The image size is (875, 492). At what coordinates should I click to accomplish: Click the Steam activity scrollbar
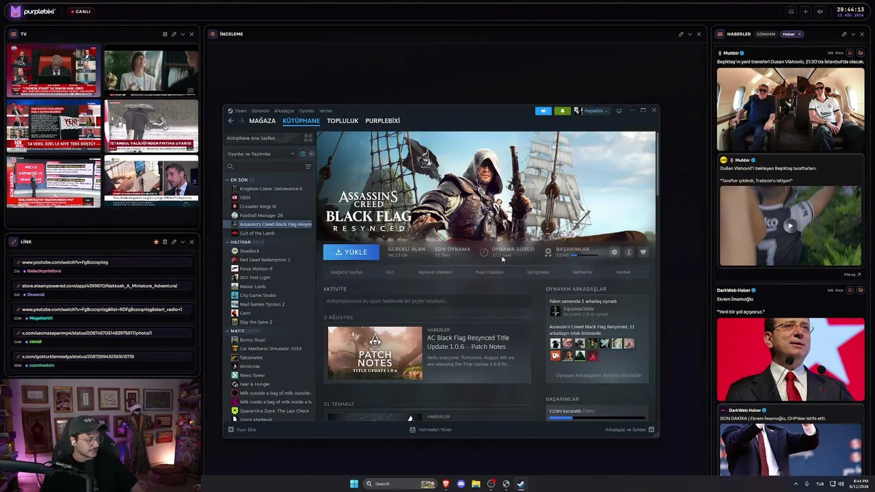[657, 164]
